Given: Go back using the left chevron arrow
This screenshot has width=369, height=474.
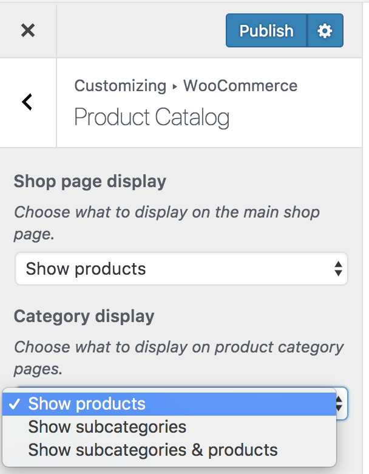Looking at the screenshot, I should (27, 102).
